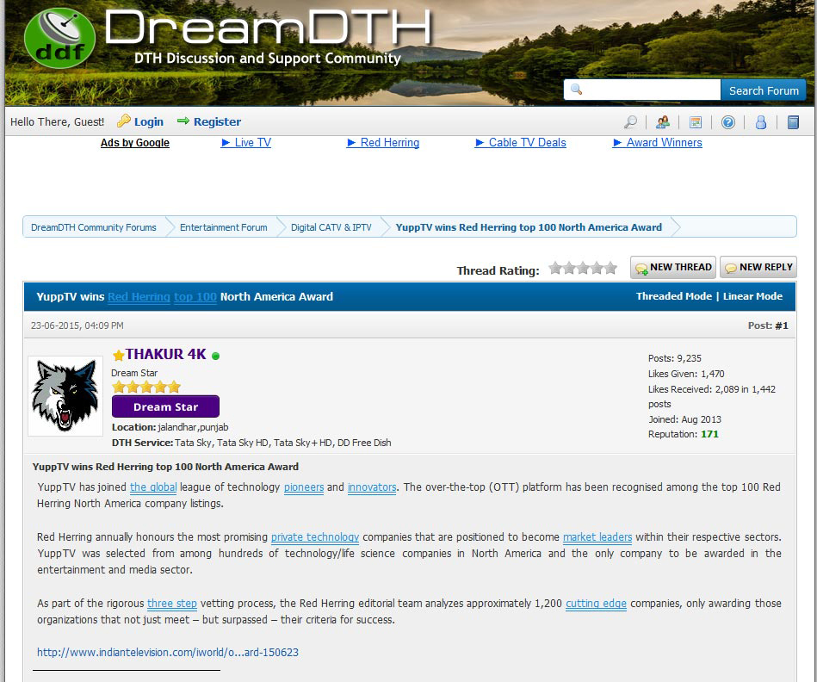The height and width of the screenshot is (682, 817).
Task: Open the help question mark icon
Action: tap(728, 122)
